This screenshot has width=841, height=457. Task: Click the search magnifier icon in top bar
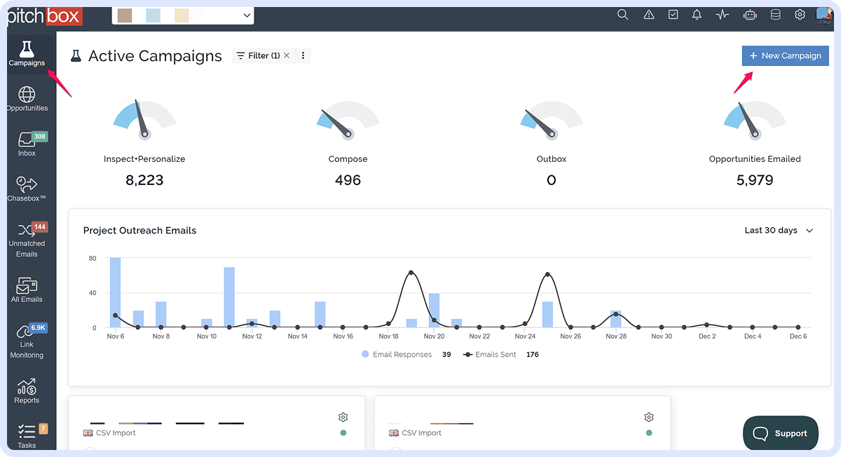pos(622,15)
